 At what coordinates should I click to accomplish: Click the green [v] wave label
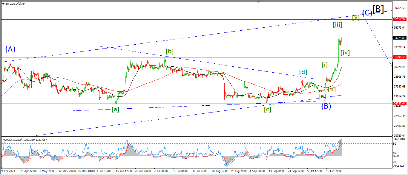[355, 17]
